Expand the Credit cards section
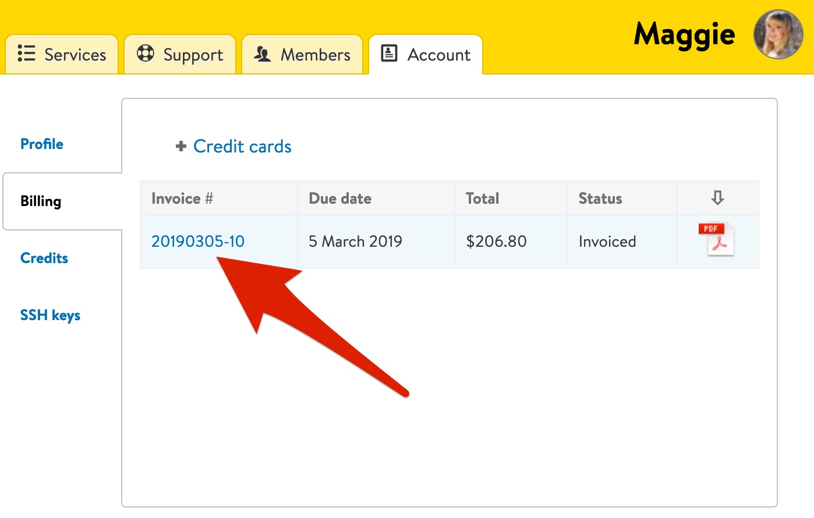The height and width of the screenshot is (518, 814). pyautogui.click(x=242, y=146)
